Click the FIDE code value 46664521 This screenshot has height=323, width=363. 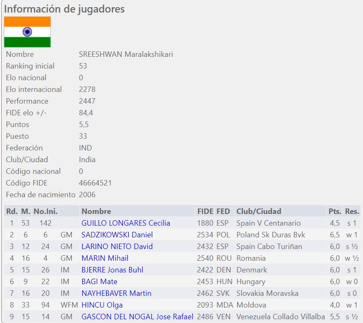(x=95, y=183)
